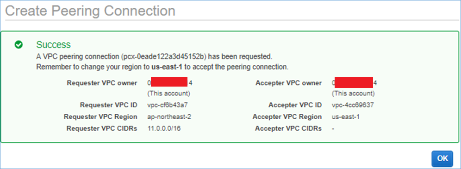Click the ap-northeast-2 requester region value
This screenshot has height=169, width=461.
[169, 117]
